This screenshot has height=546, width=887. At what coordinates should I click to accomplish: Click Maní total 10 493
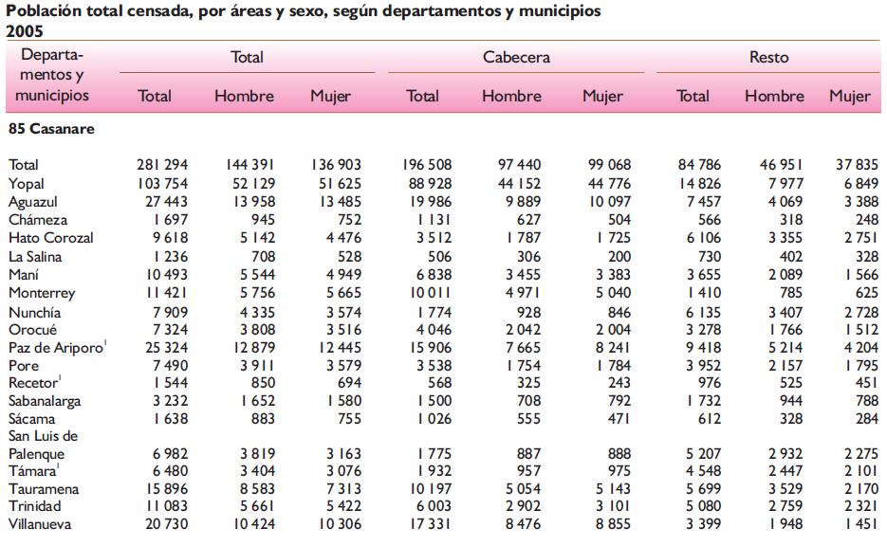point(166,275)
